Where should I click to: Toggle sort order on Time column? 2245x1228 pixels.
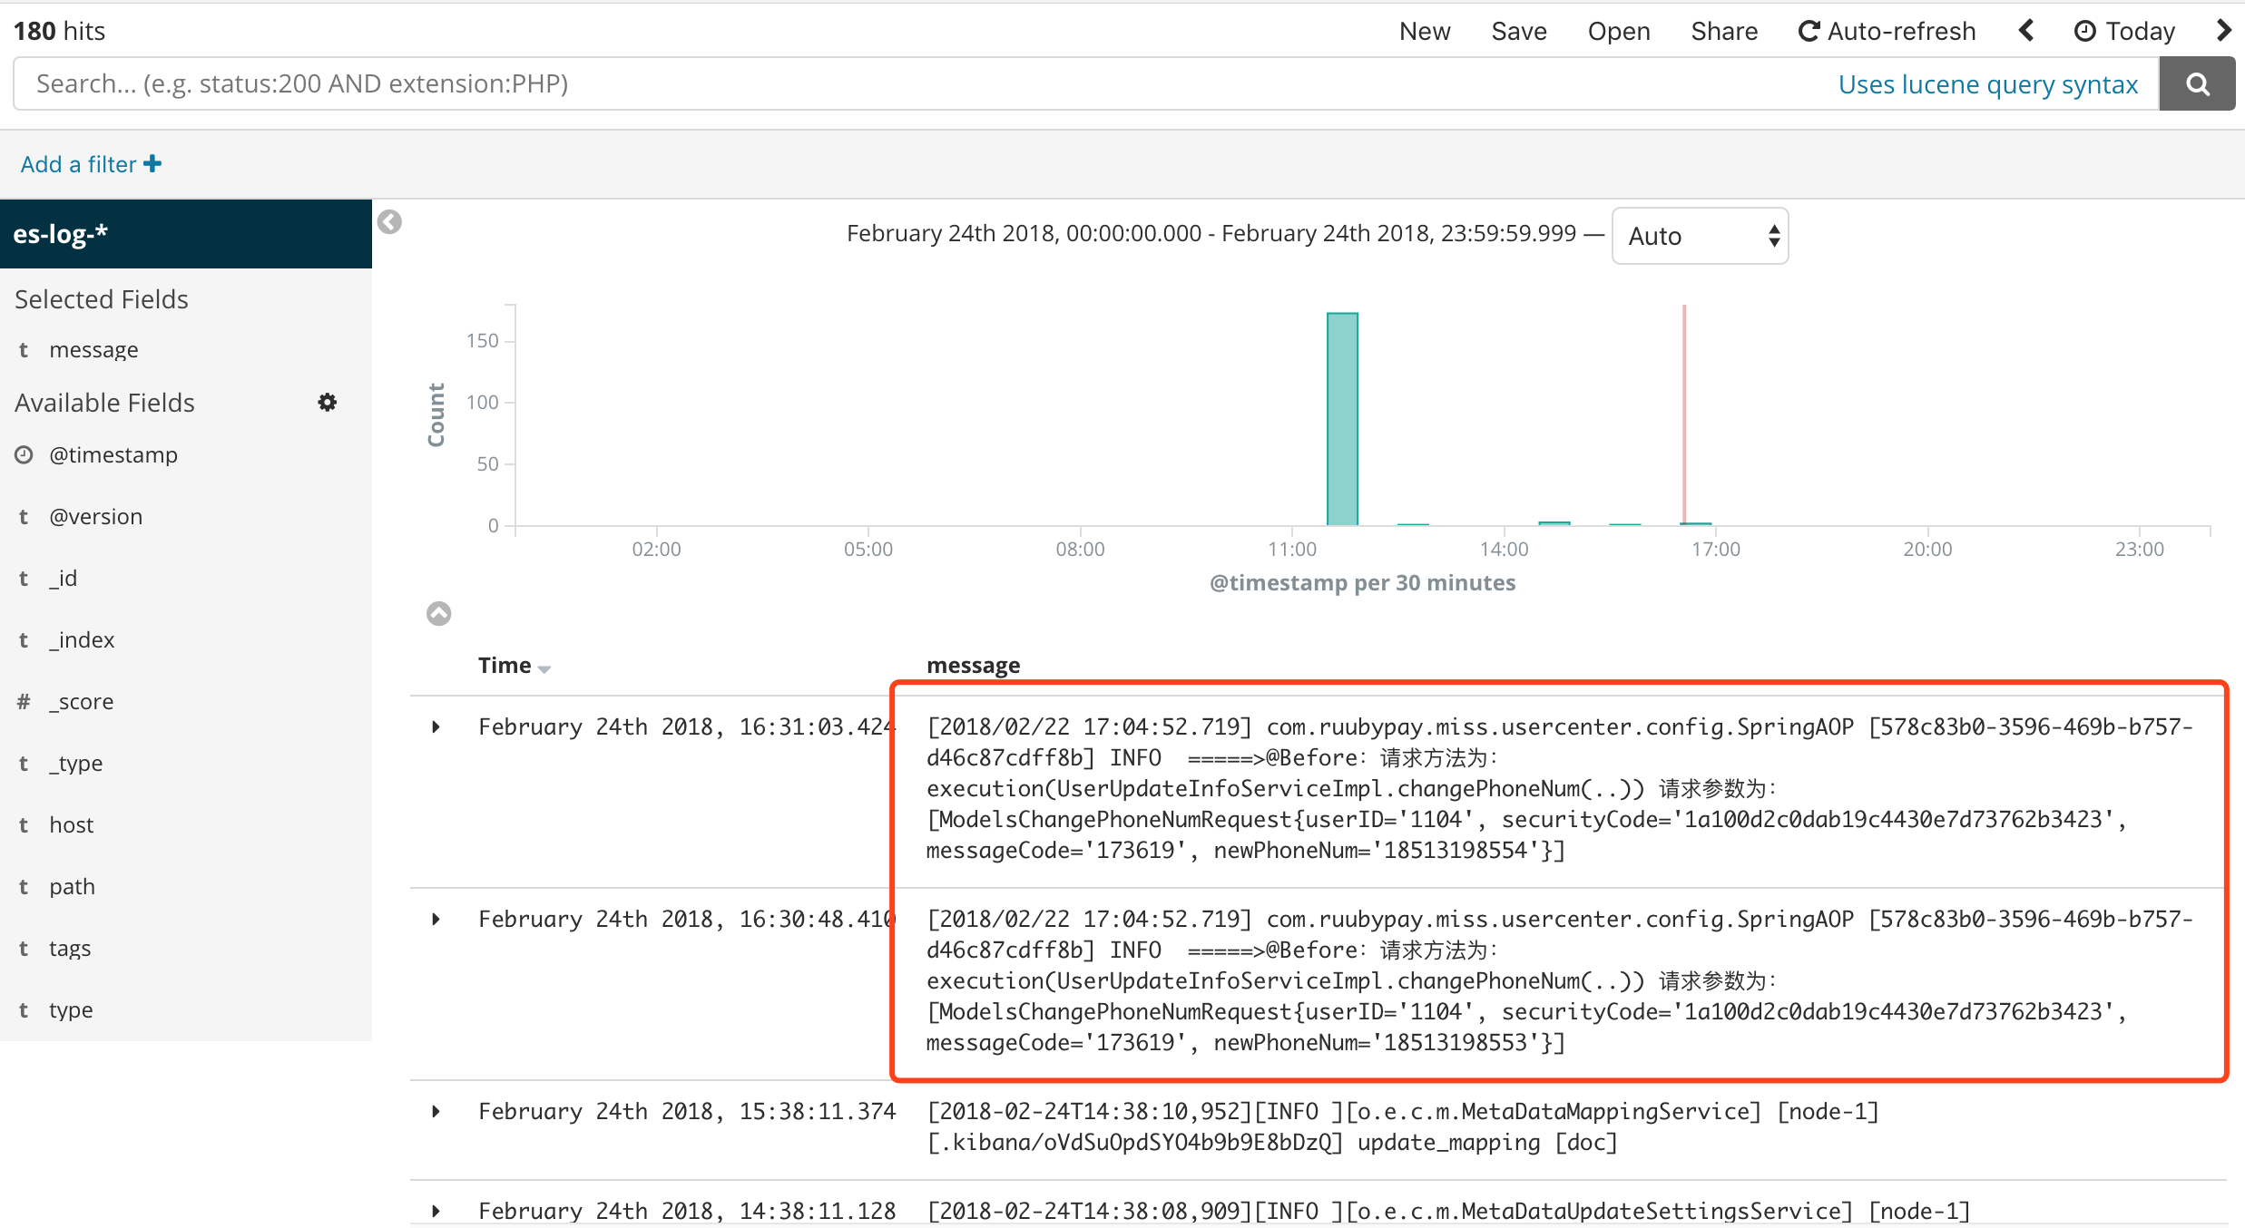pos(544,668)
